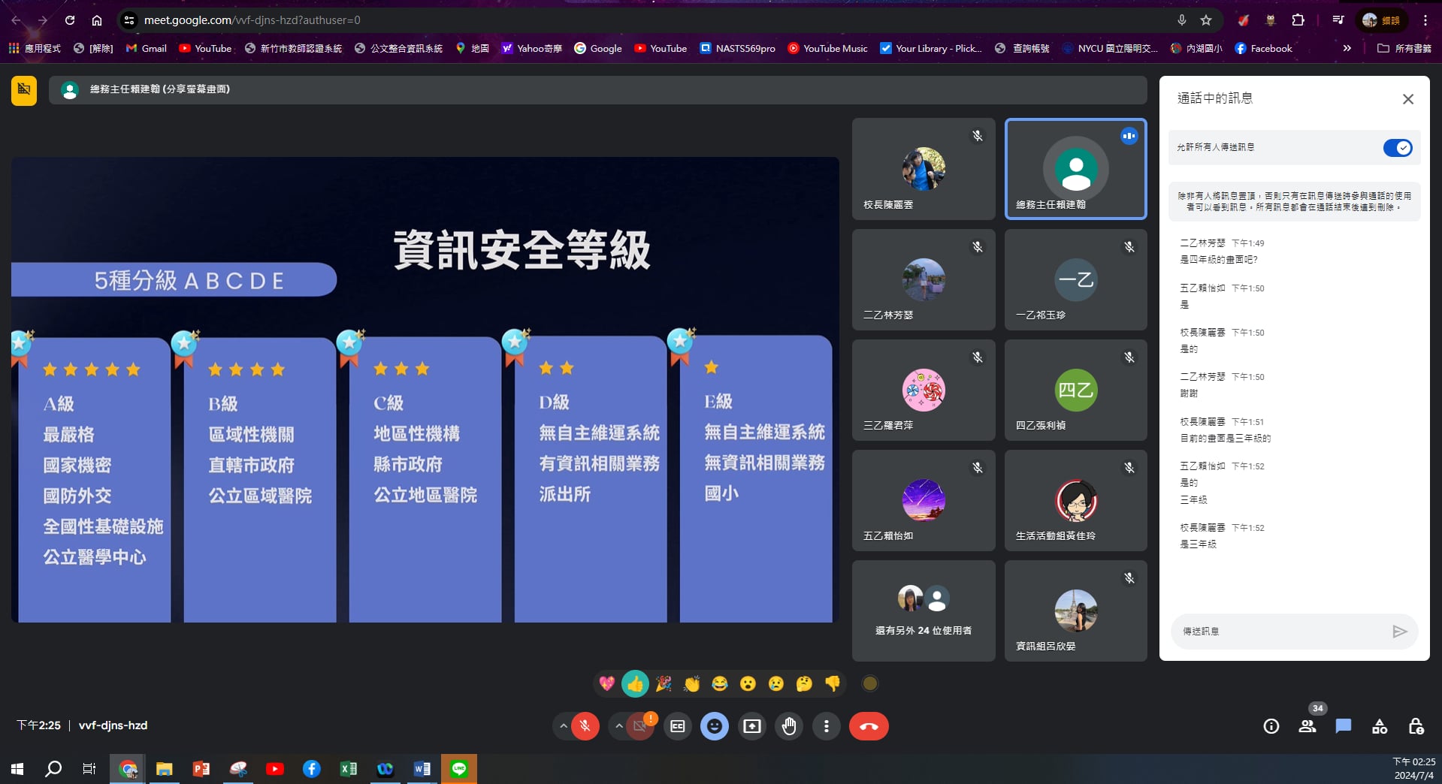Hang up with the red leave call button
1442x784 pixels.
click(x=869, y=726)
